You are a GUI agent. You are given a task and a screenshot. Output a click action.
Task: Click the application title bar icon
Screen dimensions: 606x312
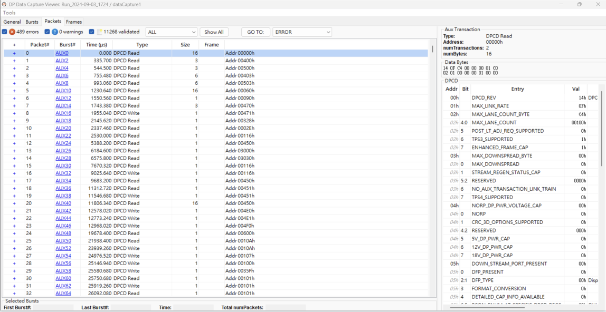tap(4, 4)
